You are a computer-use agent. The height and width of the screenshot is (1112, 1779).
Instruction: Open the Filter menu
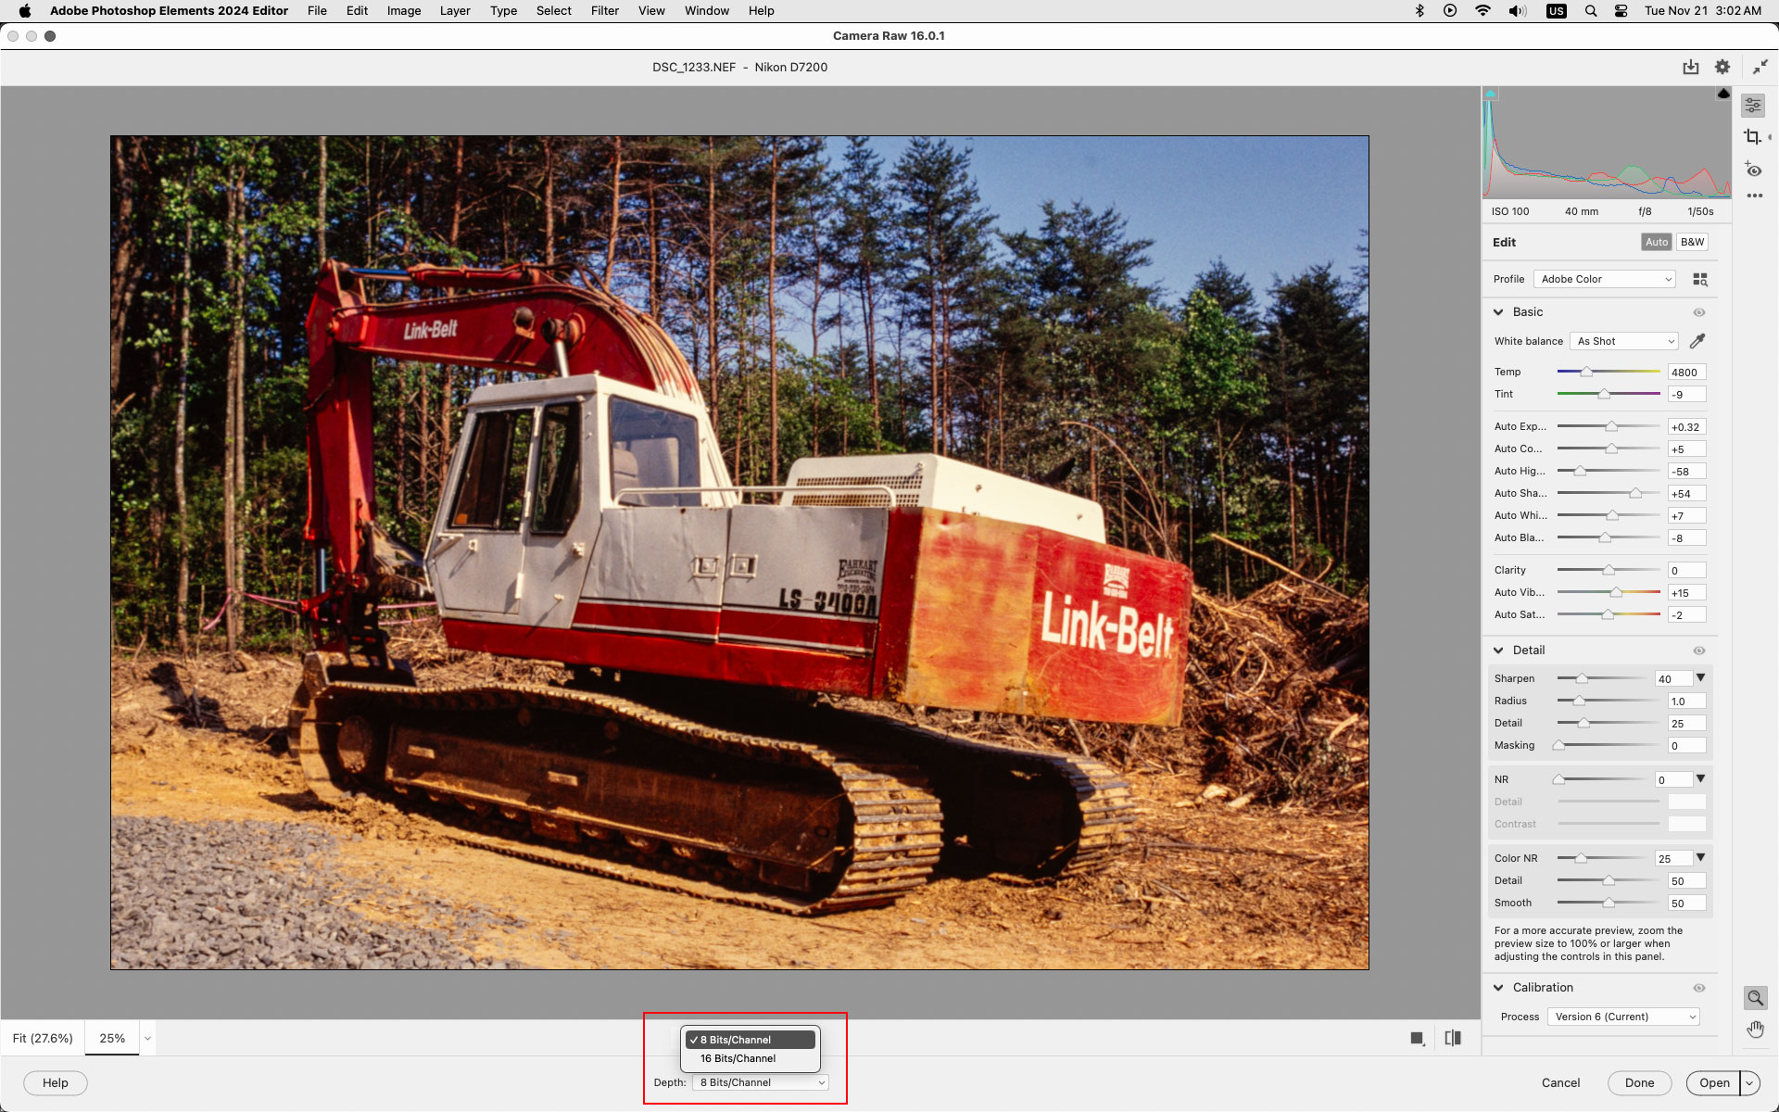(604, 10)
